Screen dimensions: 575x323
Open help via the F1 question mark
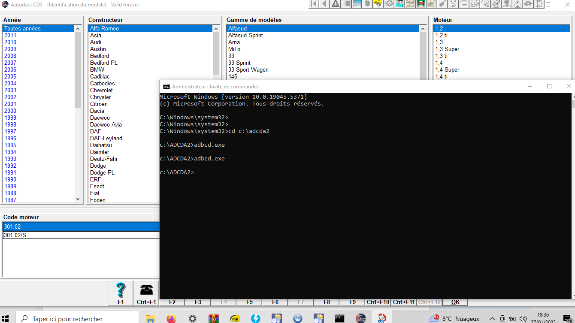(121, 293)
